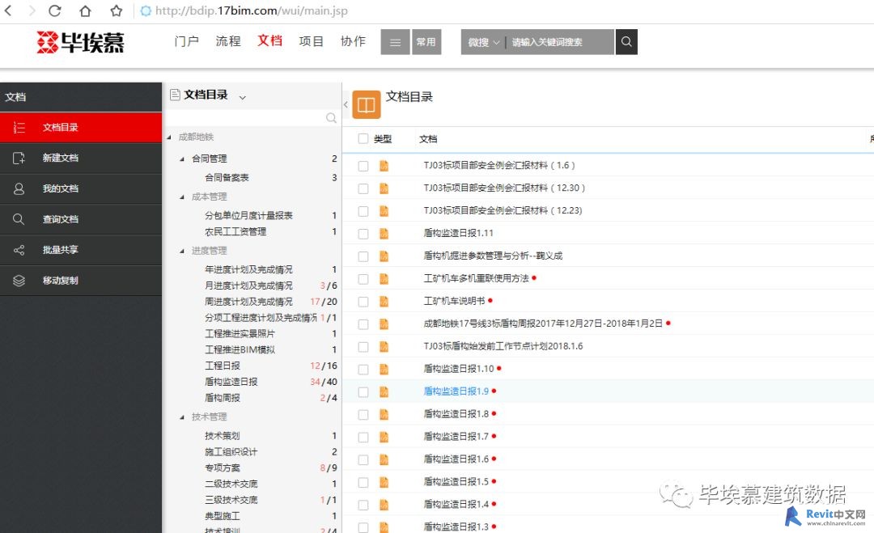
Task: Select tree item 合同备案表
Action: point(227,178)
